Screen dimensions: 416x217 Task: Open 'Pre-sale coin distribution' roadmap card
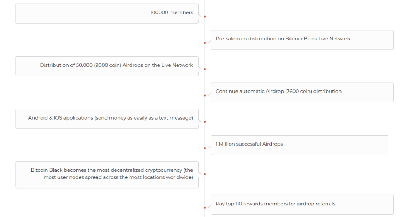pyautogui.click(x=302, y=40)
